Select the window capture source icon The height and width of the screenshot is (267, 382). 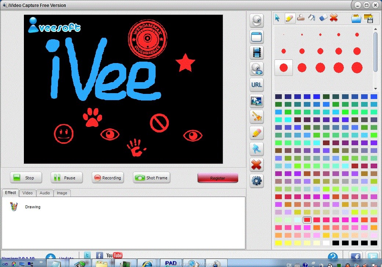(x=257, y=37)
